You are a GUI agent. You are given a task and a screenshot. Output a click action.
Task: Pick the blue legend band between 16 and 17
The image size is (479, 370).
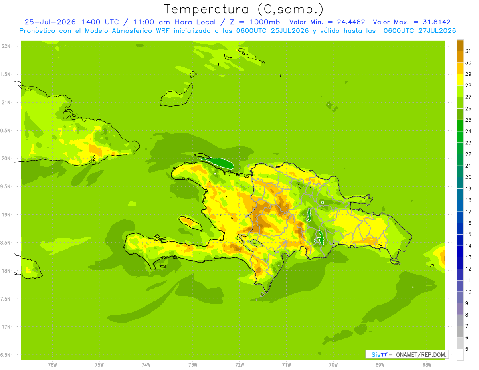pyautogui.click(x=460, y=217)
